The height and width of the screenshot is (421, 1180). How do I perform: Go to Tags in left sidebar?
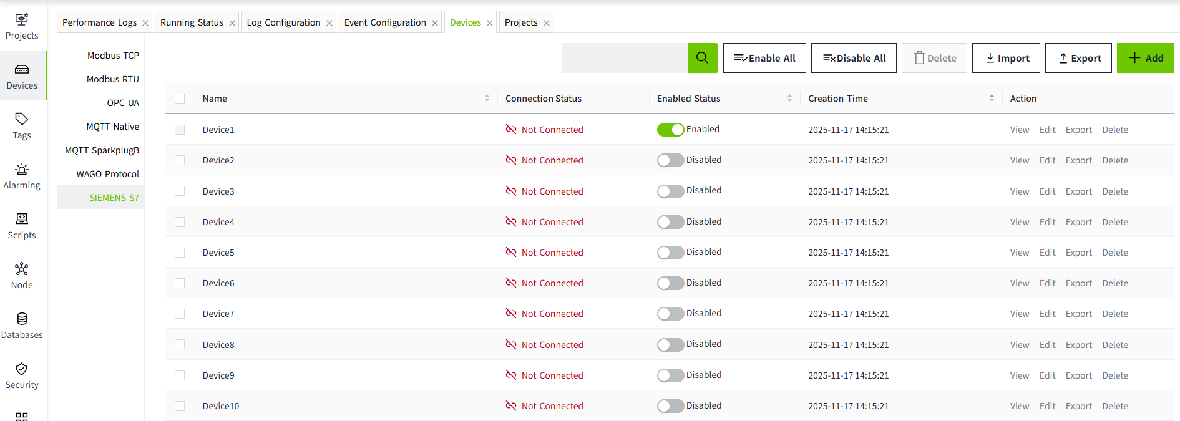click(22, 126)
